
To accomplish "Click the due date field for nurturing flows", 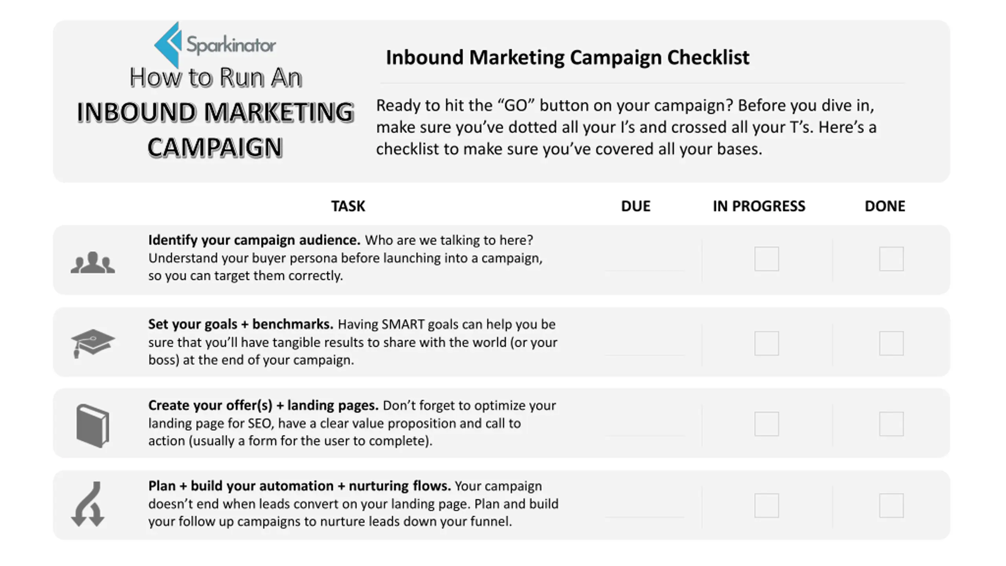I will coord(644,510).
